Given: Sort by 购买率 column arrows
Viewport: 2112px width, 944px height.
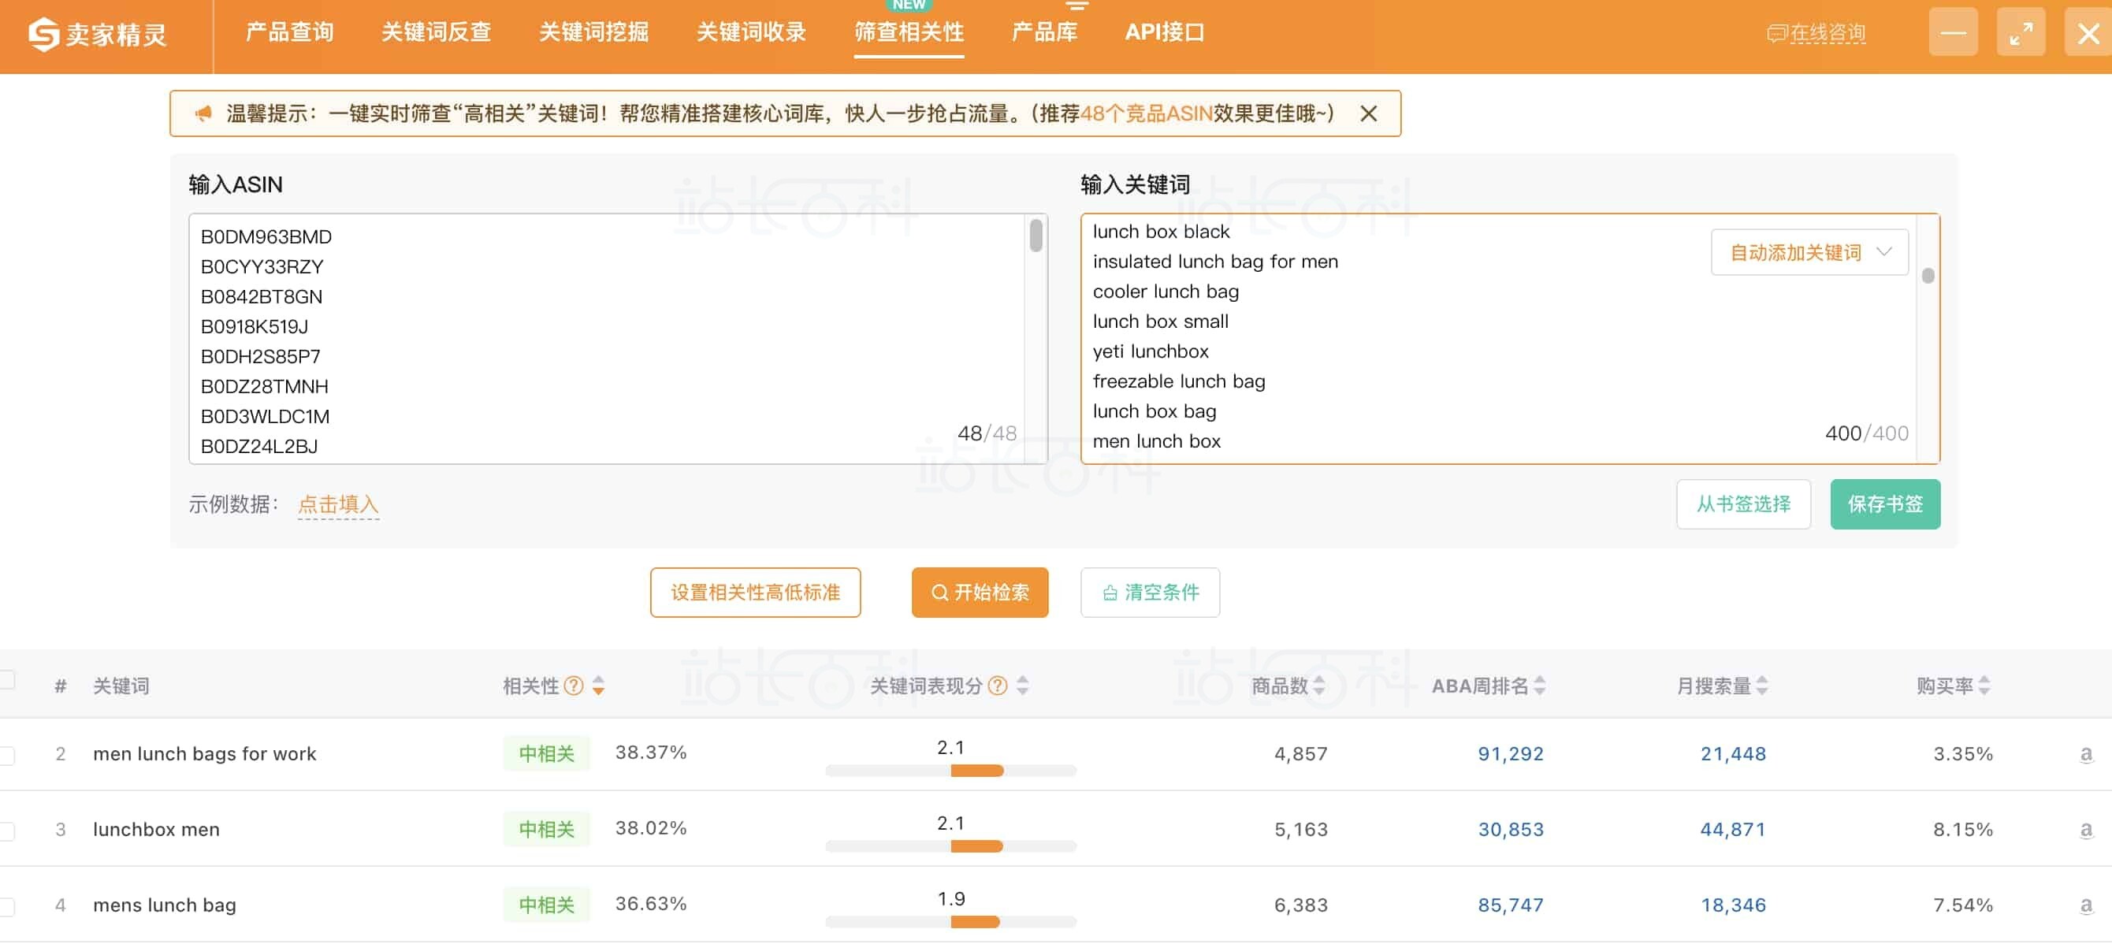Looking at the screenshot, I should click(1984, 686).
